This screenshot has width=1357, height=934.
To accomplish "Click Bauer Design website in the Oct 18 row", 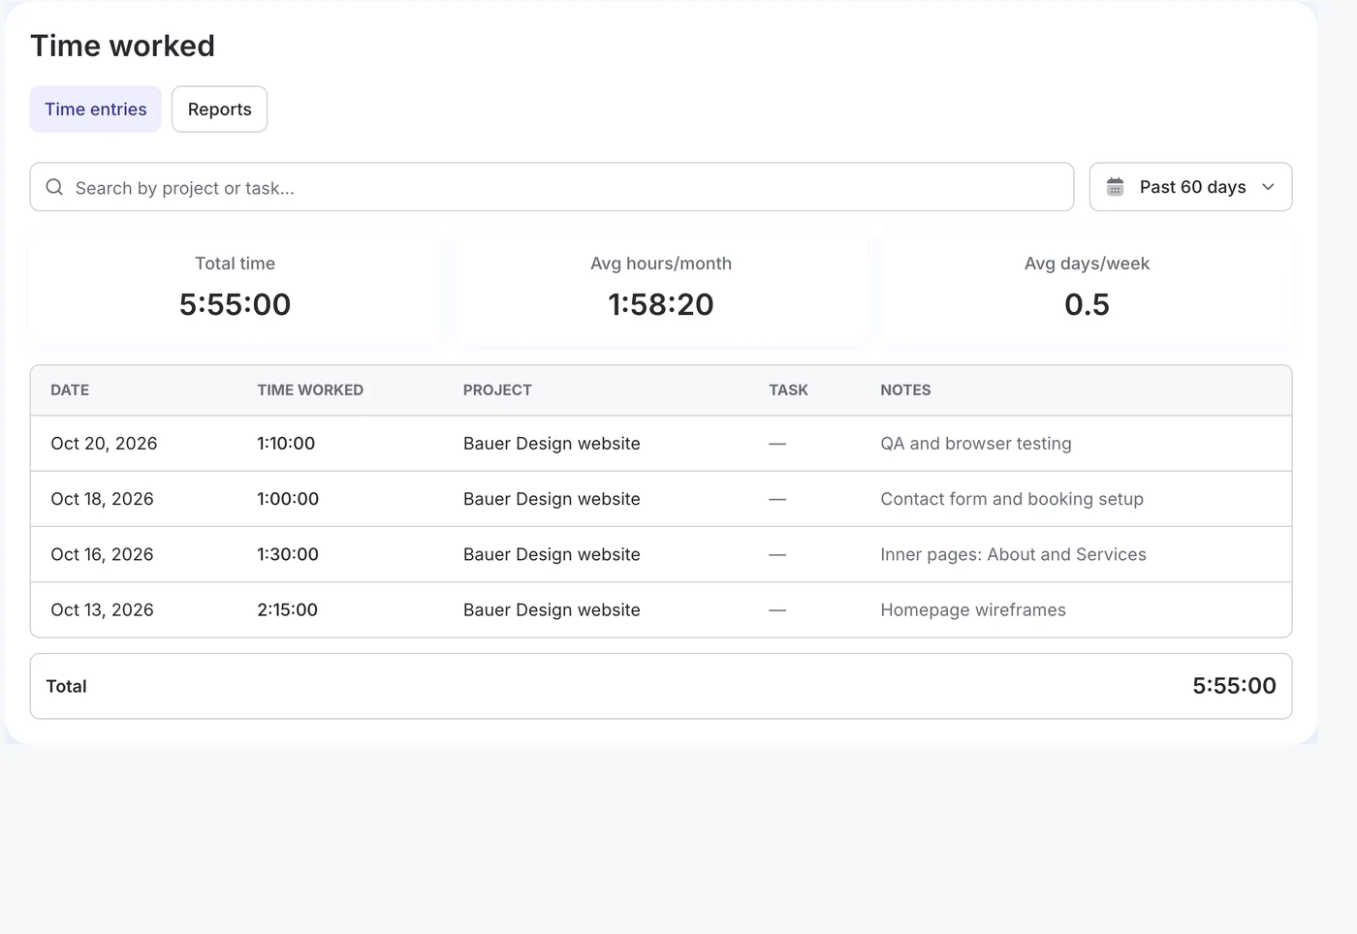I will pos(552,499).
